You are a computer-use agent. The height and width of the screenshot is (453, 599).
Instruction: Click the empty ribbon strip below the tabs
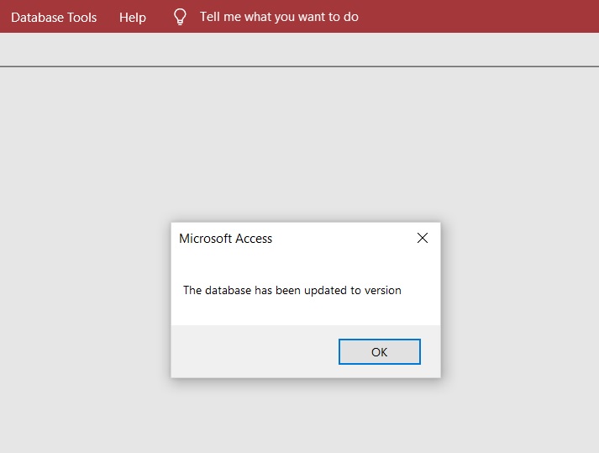(299, 49)
